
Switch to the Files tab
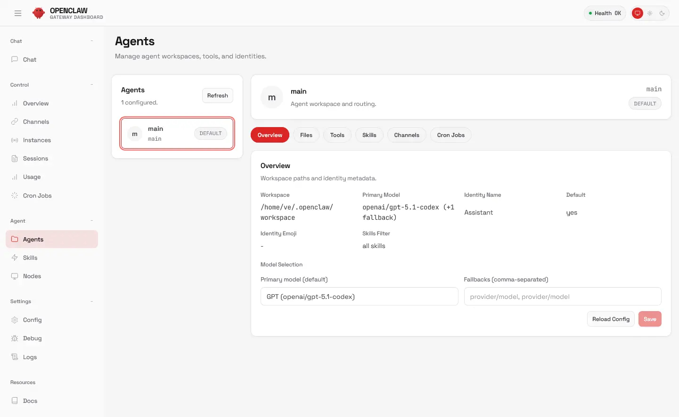[306, 135]
